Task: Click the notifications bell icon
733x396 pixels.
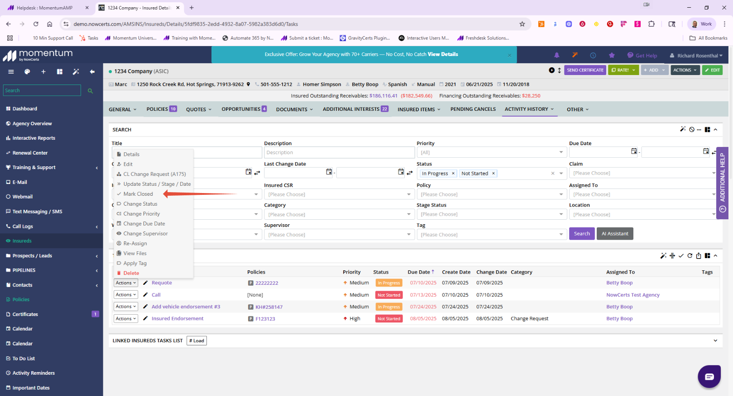Action: tap(557, 55)
